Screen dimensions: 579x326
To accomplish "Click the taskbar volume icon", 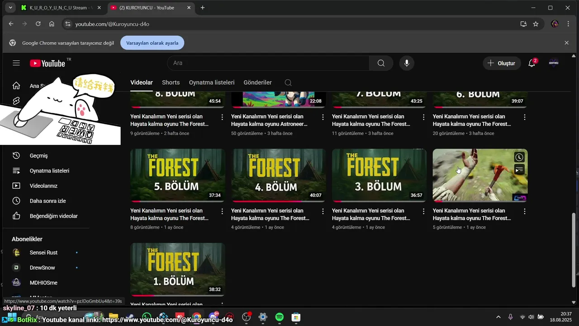I will click(x=531, y=317).
